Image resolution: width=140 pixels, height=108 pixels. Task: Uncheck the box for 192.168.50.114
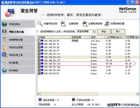point(39,57)
